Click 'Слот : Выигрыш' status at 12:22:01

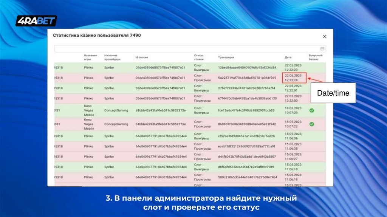point(202,88)
